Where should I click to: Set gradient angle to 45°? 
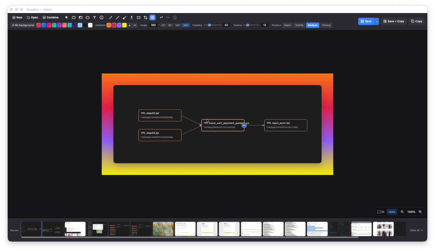(x=163, y=25)
